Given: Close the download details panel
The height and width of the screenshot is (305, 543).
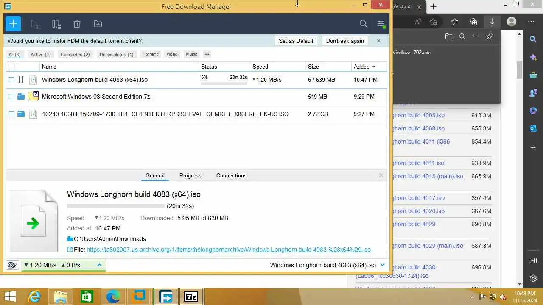Looking at the screenshot, I should (x=381, y=175).
